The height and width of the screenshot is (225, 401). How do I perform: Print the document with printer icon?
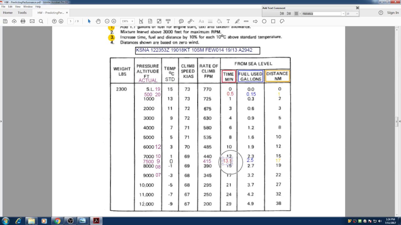point(23,21)
